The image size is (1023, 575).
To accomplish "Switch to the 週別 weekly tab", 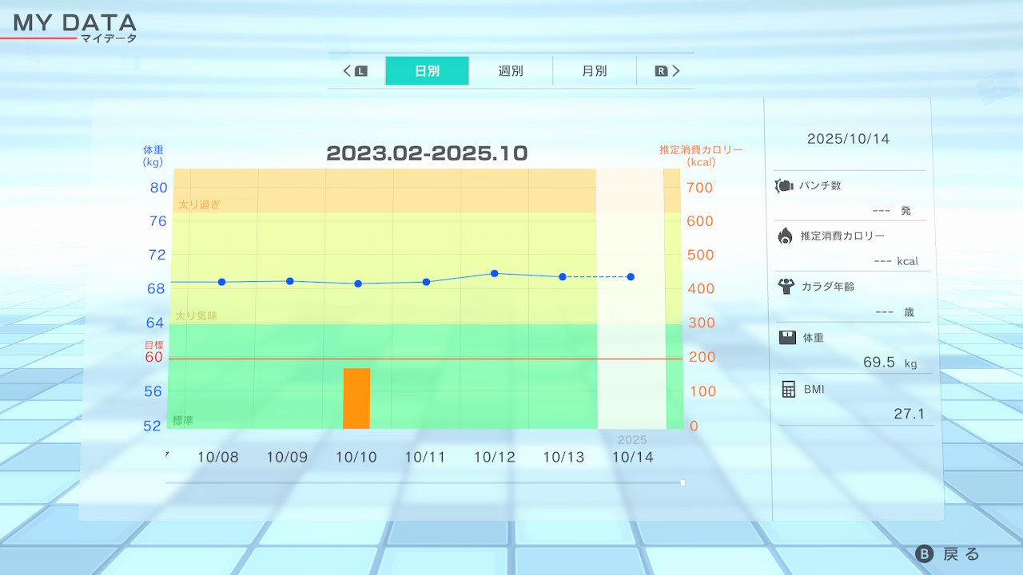I will [511, 71].
